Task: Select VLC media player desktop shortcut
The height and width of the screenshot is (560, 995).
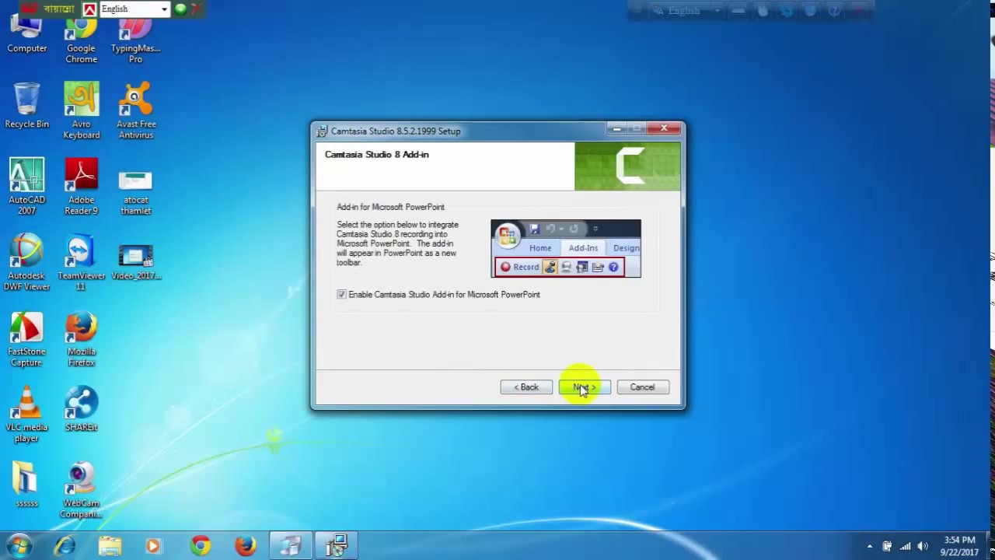Action: pyautogui.click(x=26, y=414)
